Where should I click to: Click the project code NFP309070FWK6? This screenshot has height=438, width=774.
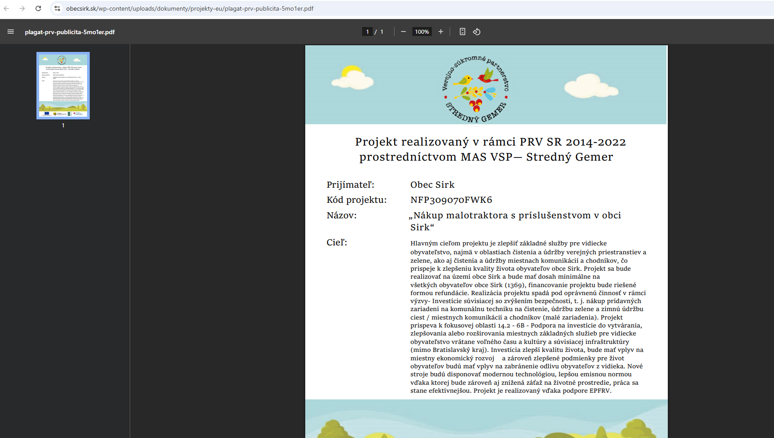(451, 200)
